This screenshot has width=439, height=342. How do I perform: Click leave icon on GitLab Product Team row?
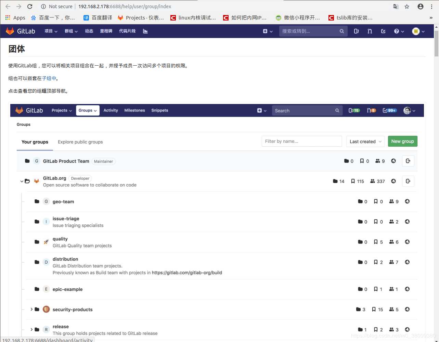[x=408, y=161]
